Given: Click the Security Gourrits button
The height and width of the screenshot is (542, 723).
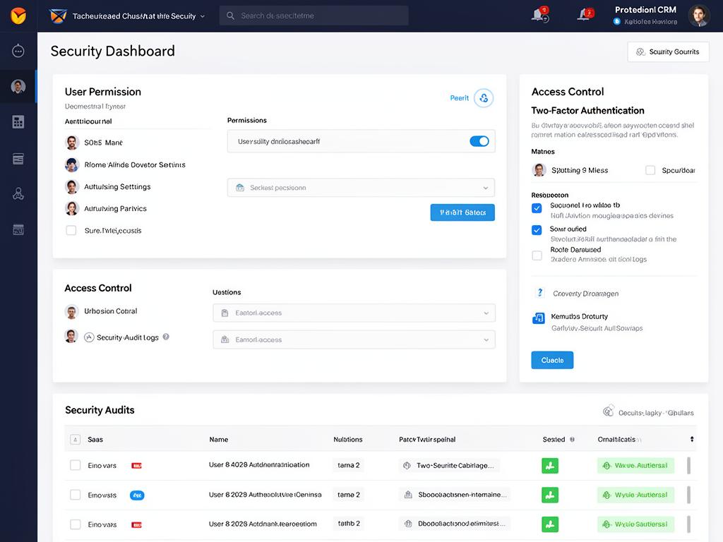Looking at the screenshot, I should point(667,52).
